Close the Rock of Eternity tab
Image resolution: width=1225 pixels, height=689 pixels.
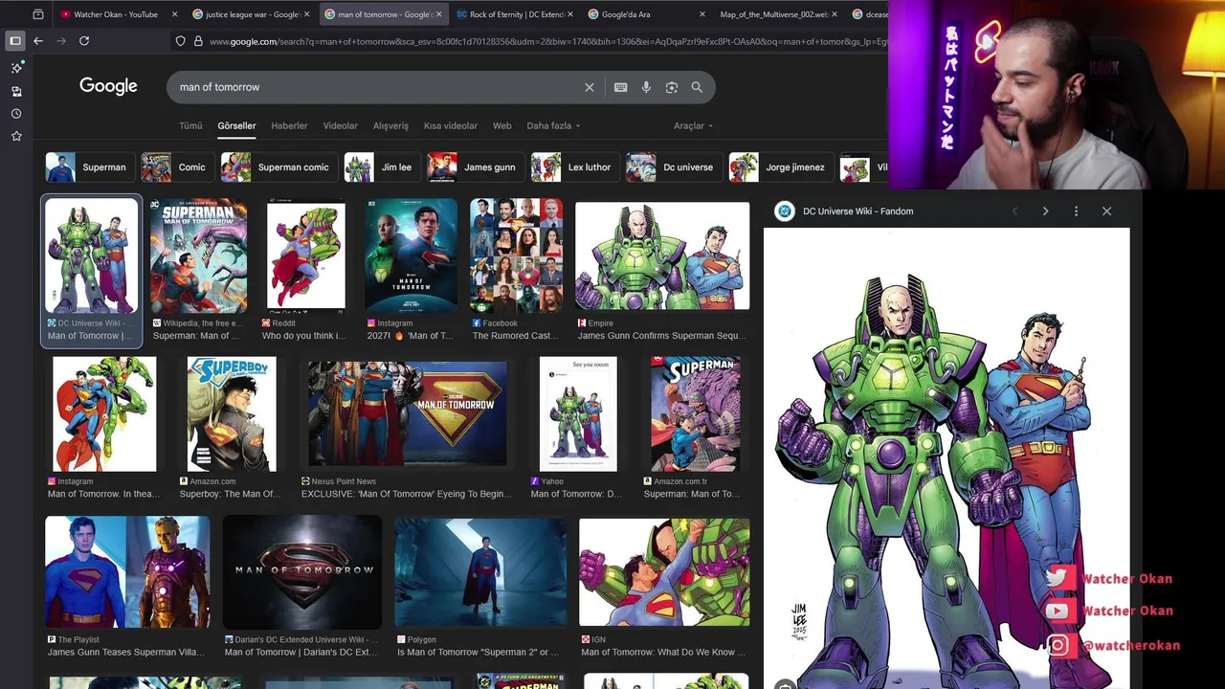click(x=570, y=14)
